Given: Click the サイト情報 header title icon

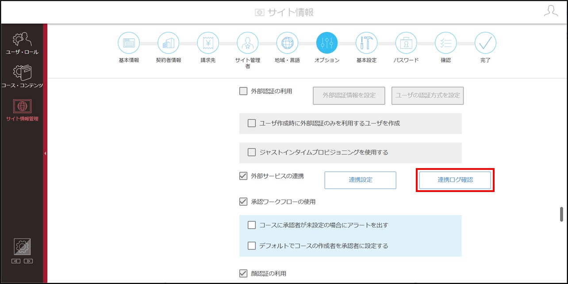Looking at the screenshot, I should pos(260,13).
